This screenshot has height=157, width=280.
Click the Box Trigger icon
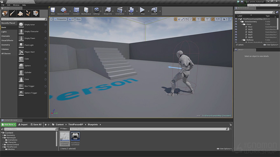point(21,86)
